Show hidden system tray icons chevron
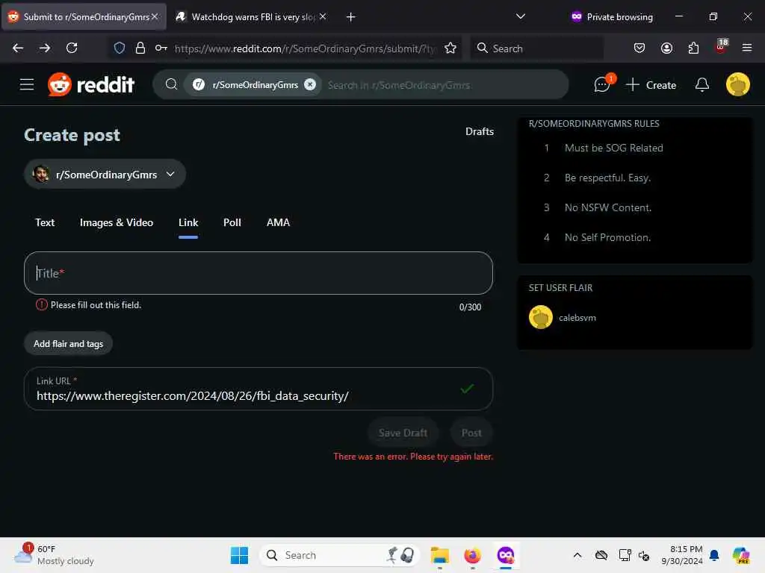Image resolution: width=765 pixels, height=573 pixels. 577,555
